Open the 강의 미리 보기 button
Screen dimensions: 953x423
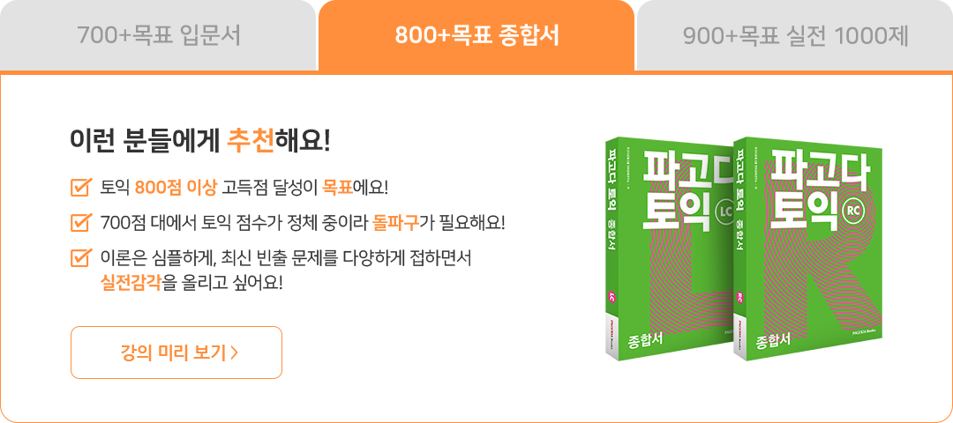[x=176, y=352]
